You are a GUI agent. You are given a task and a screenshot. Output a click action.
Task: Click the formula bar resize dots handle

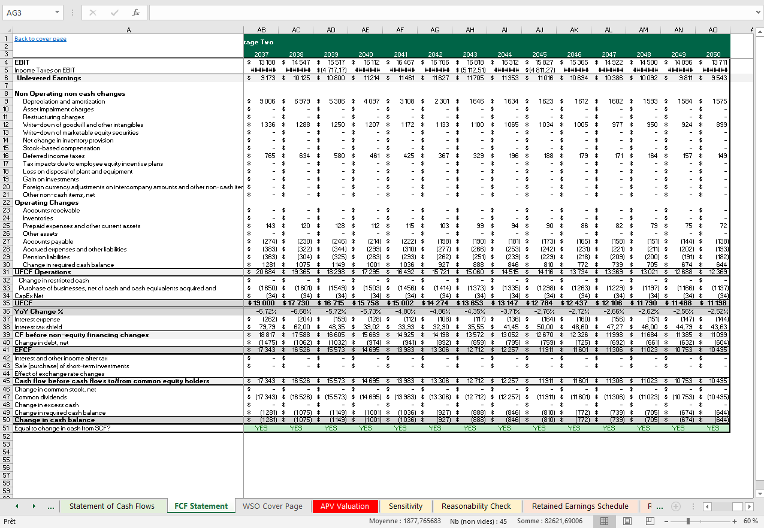pos(72,13)
